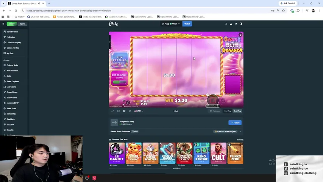Open the USD display currency dropdown
The height and width of the screenshot is (182, 323).
[x=139, y=111]
